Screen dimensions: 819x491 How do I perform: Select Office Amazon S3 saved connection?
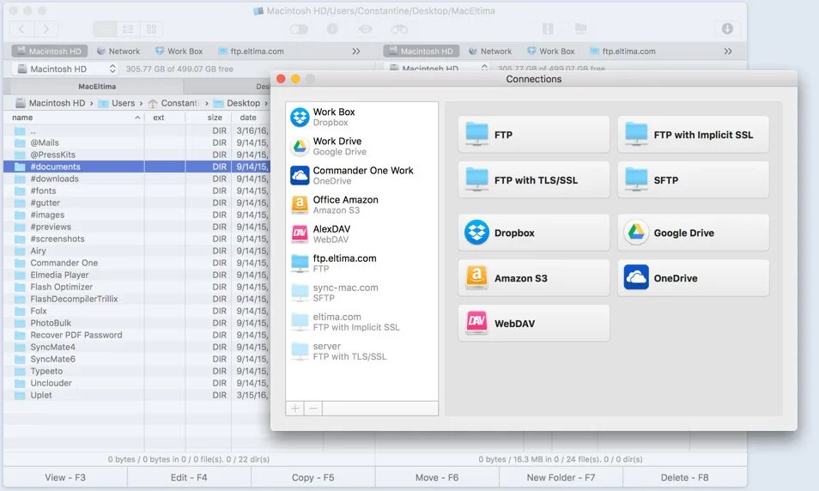(361, 205)
